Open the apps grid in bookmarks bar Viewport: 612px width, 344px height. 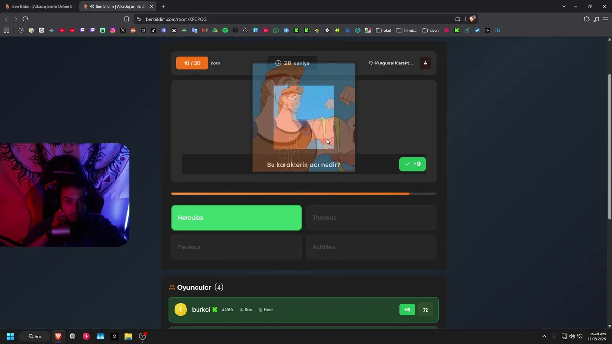tap(6, 30)
